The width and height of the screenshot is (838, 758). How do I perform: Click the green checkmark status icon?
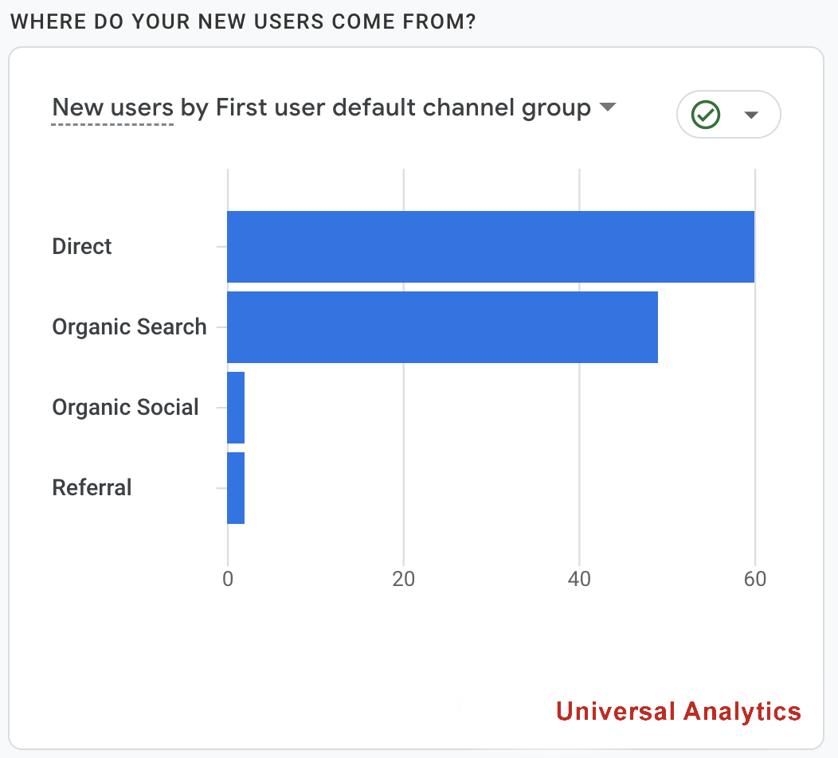coord(706,115)
